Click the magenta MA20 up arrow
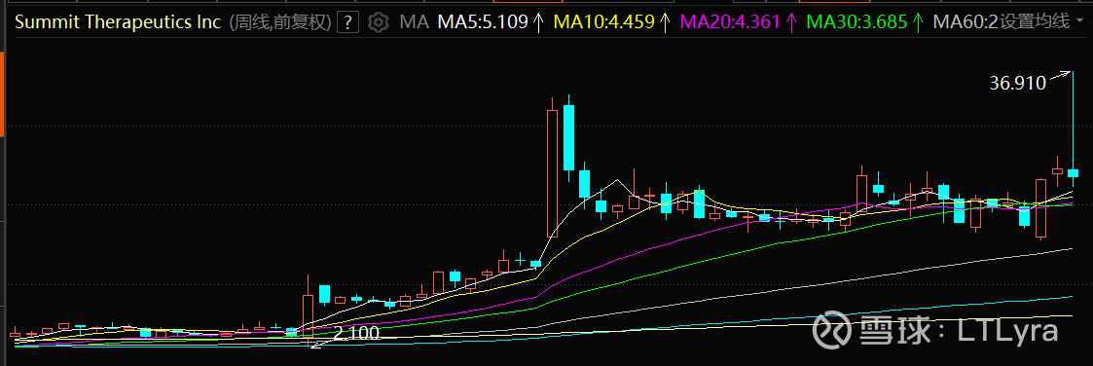The image size is (1093, 366). pyautogui.click(x=791, y=23)
